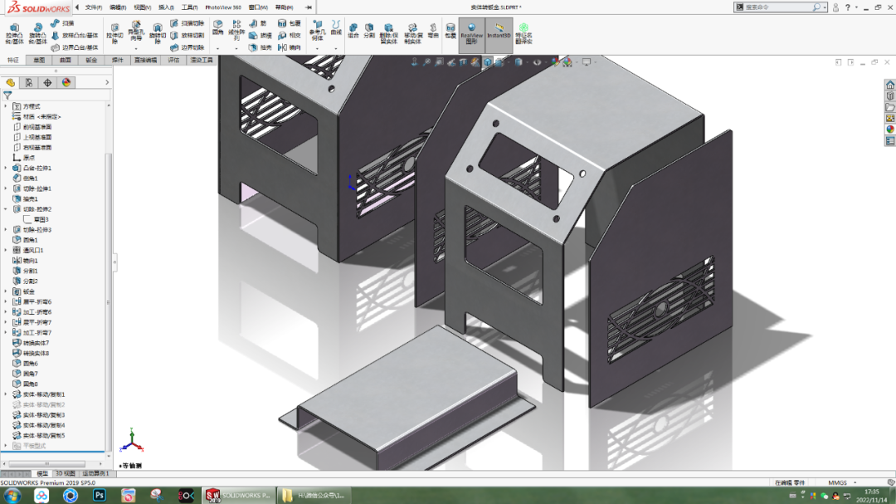
Task: Disable the filter in the FeatureManager tree
Action: tap(7, 94)
